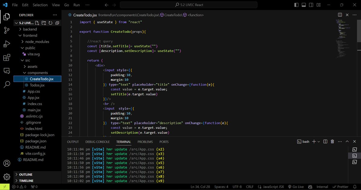Open the Manage gear icon
Screen dimensions: 361x190
(7, 177)
